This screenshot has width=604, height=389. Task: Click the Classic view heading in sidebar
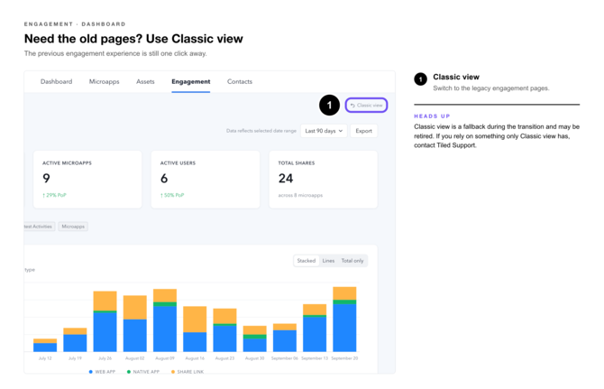click(x=456, y=77)
